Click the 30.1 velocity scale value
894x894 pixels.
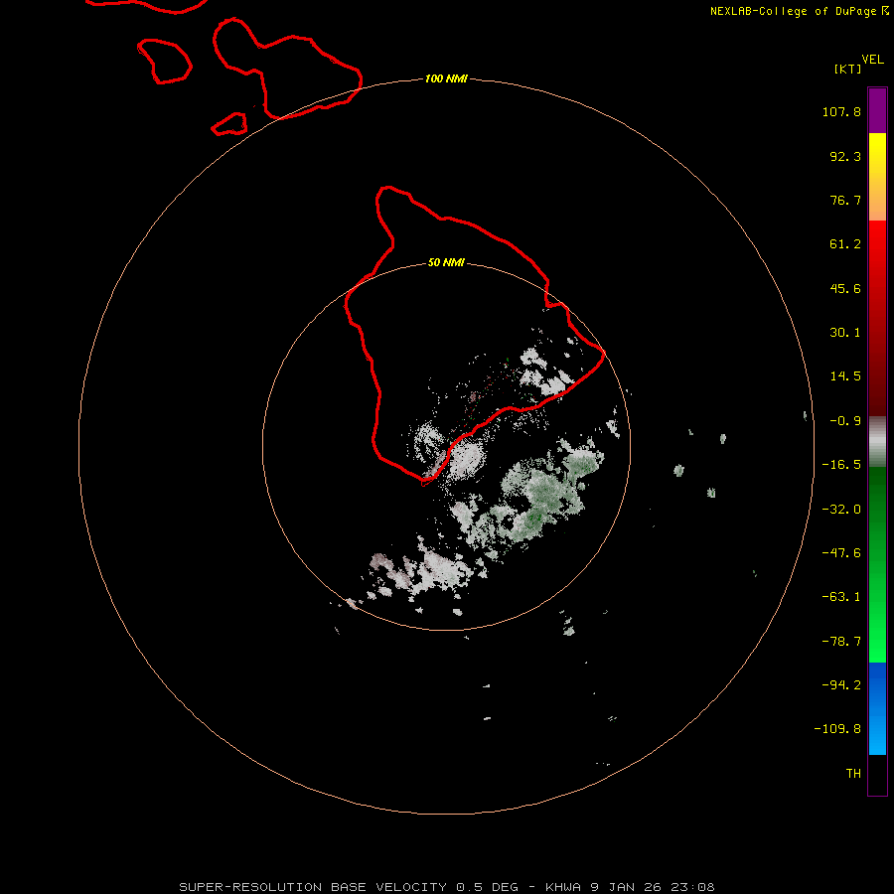click(x=845, y=333)
